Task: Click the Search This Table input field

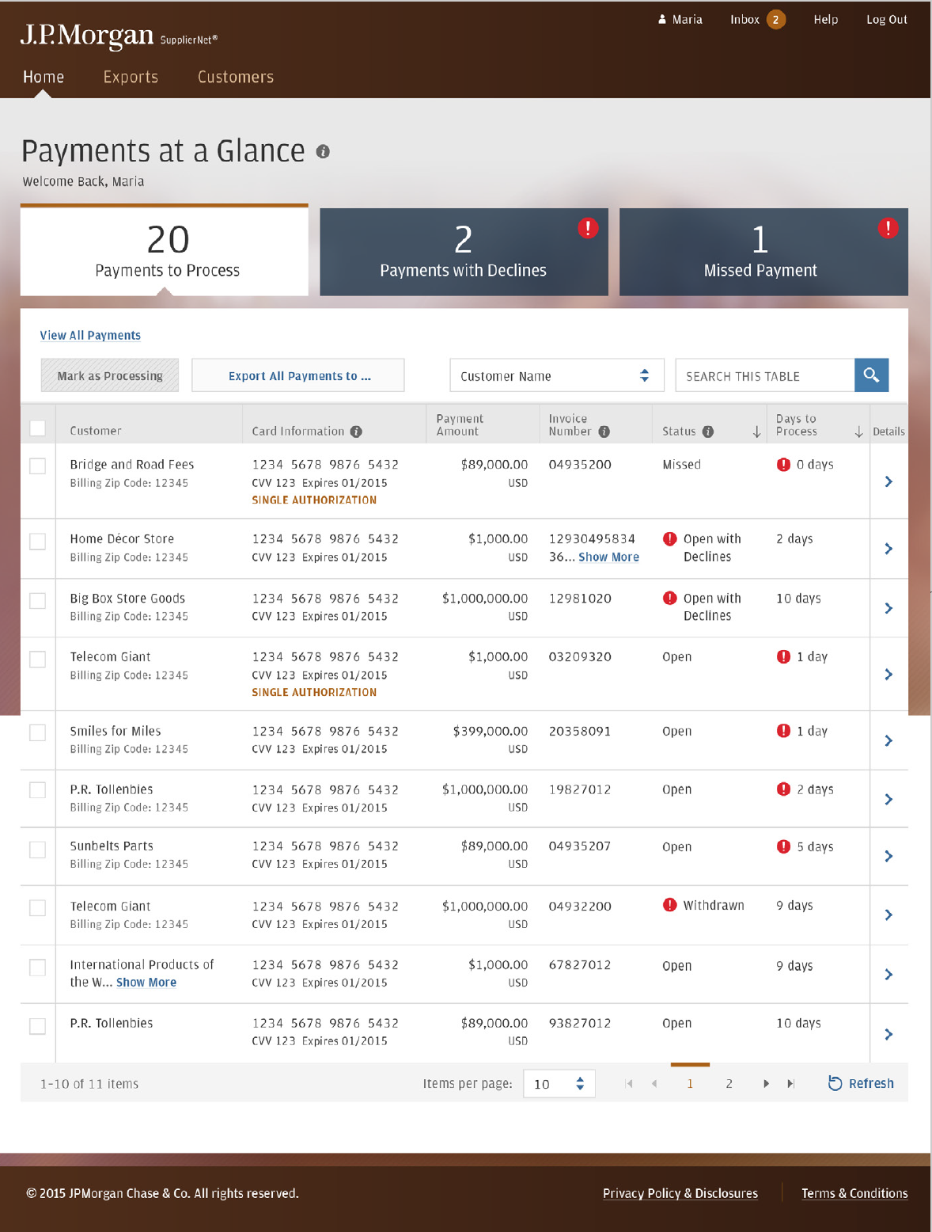Action: pos(764,375)
